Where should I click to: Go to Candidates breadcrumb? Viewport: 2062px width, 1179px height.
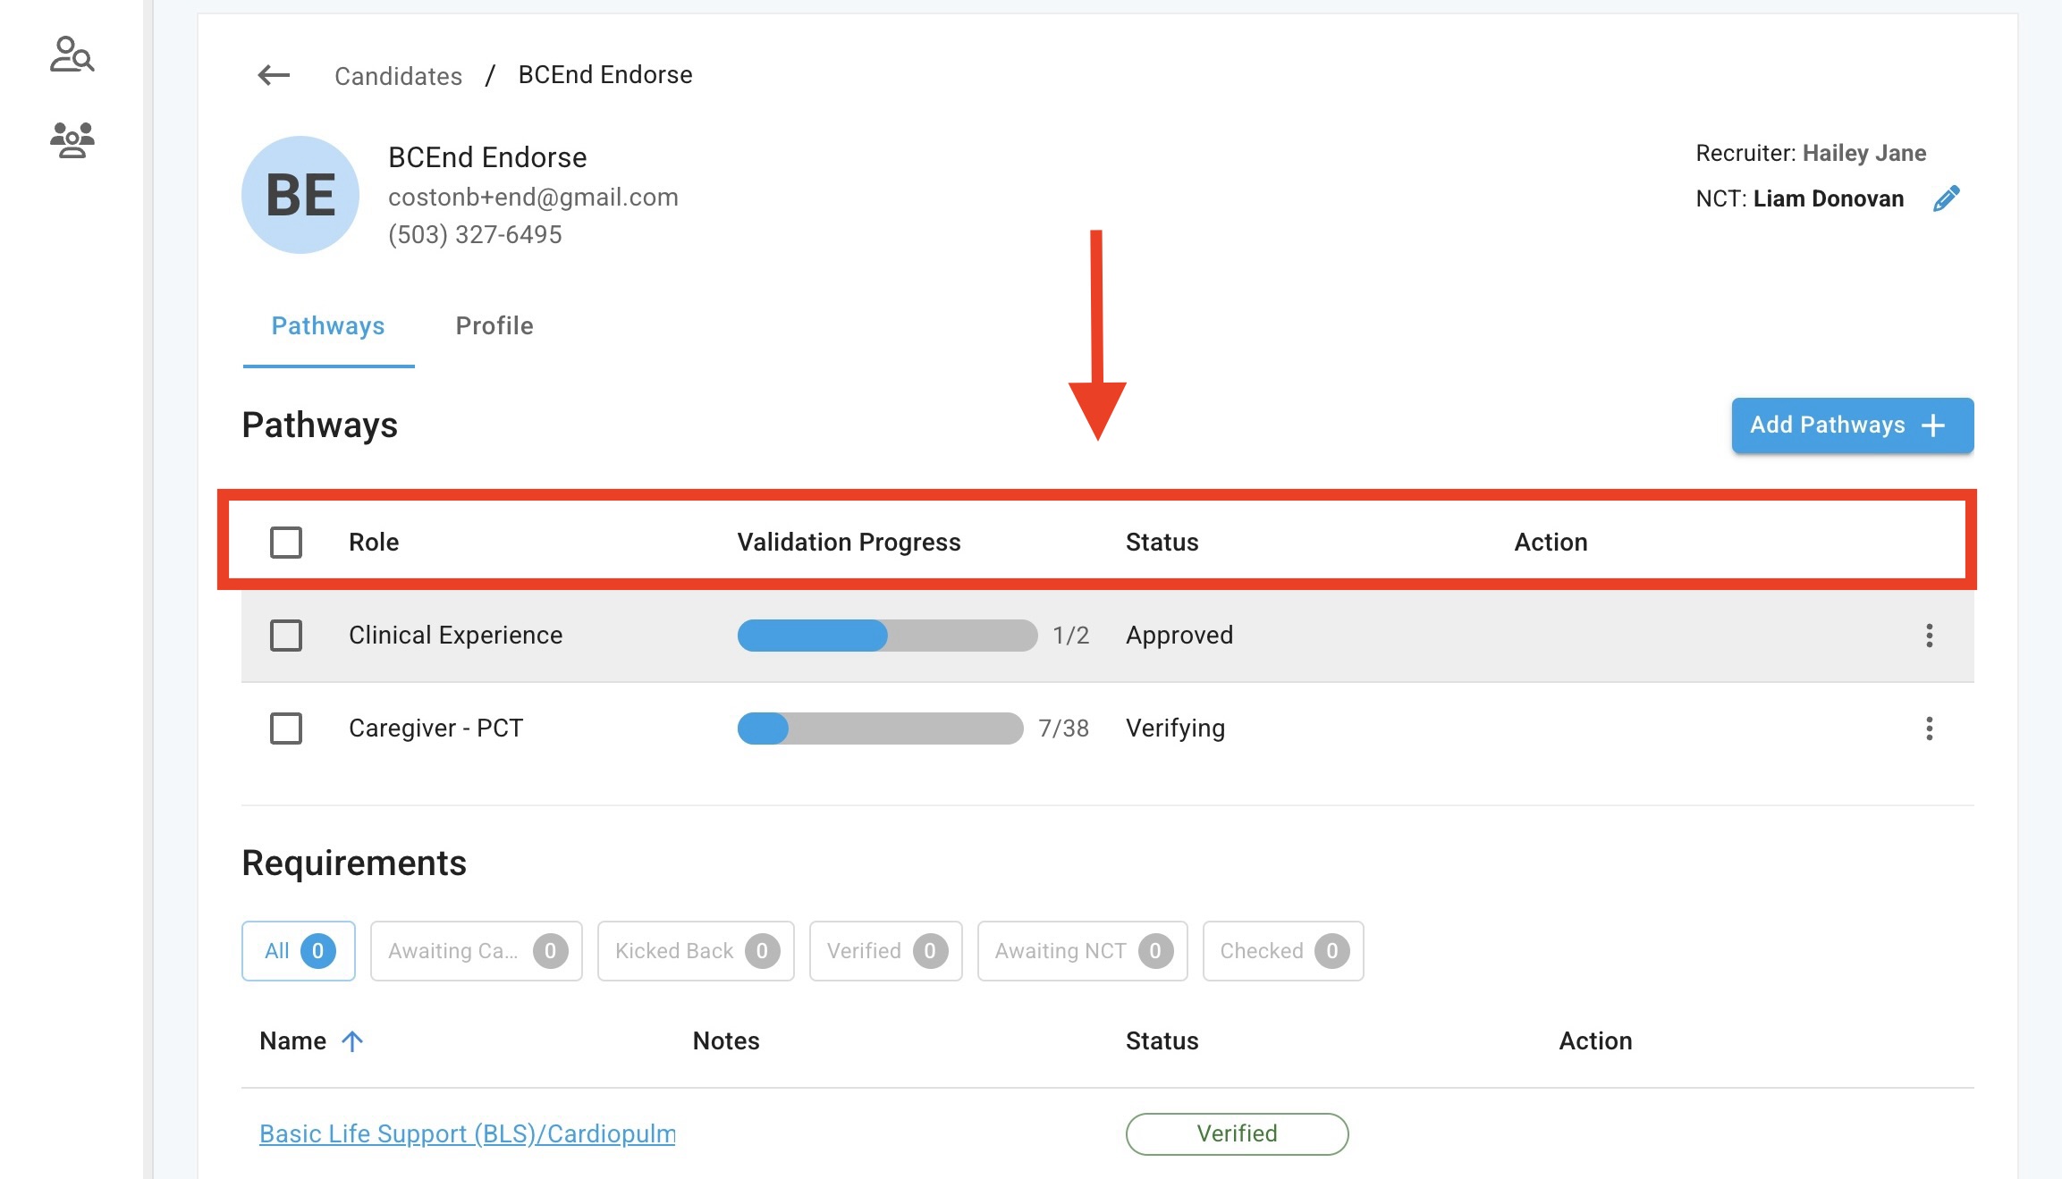tap(398, 76)
